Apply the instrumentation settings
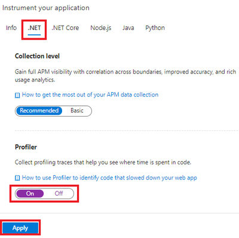This screenshot has width=239, height=238. [x=20, y=228]
